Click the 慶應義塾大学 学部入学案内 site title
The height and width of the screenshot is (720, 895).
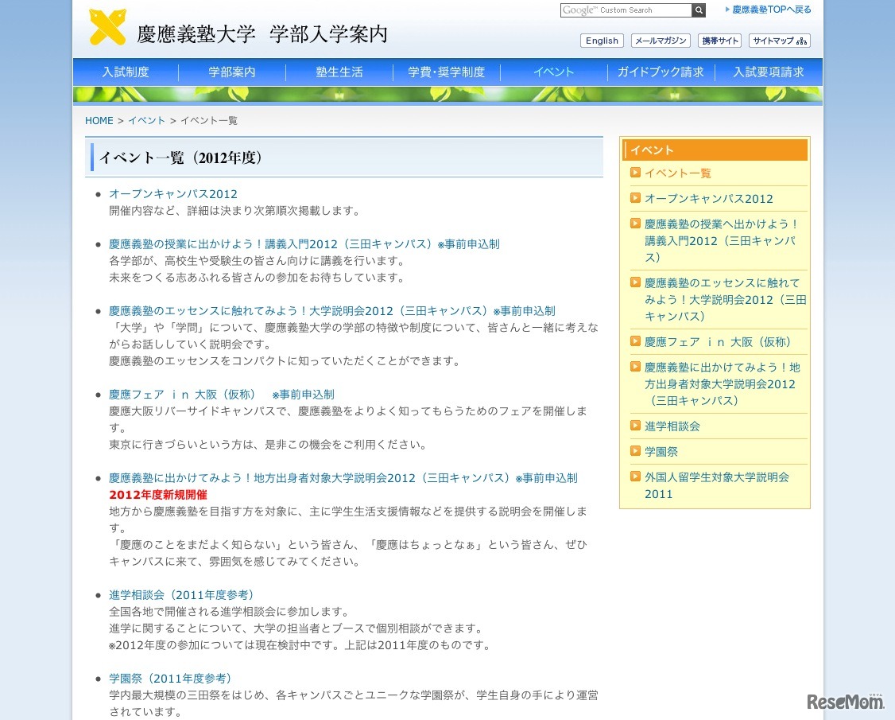pos(262,34)
